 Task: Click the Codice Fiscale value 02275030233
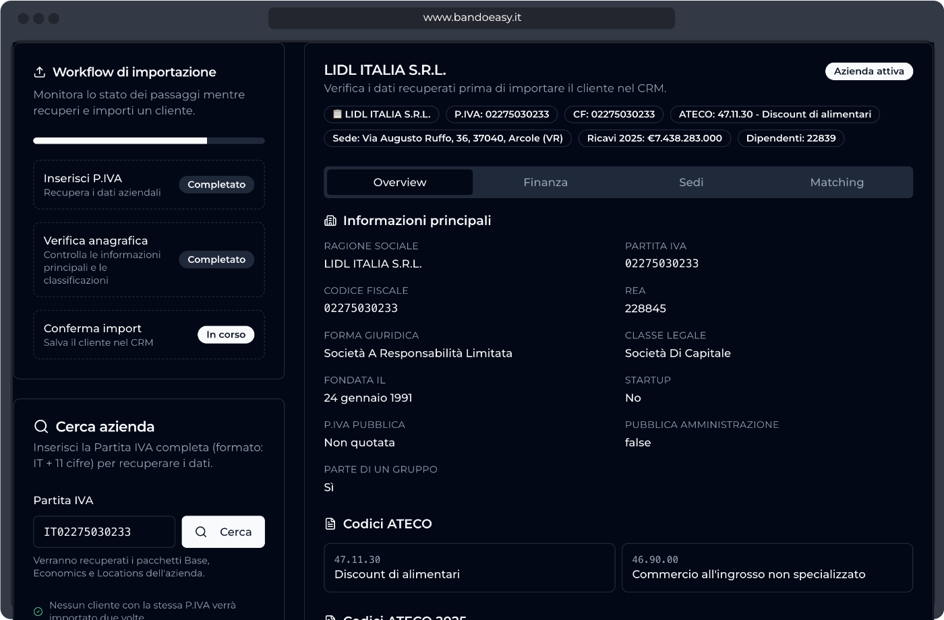pyautogui.click(x=361, y=308)
